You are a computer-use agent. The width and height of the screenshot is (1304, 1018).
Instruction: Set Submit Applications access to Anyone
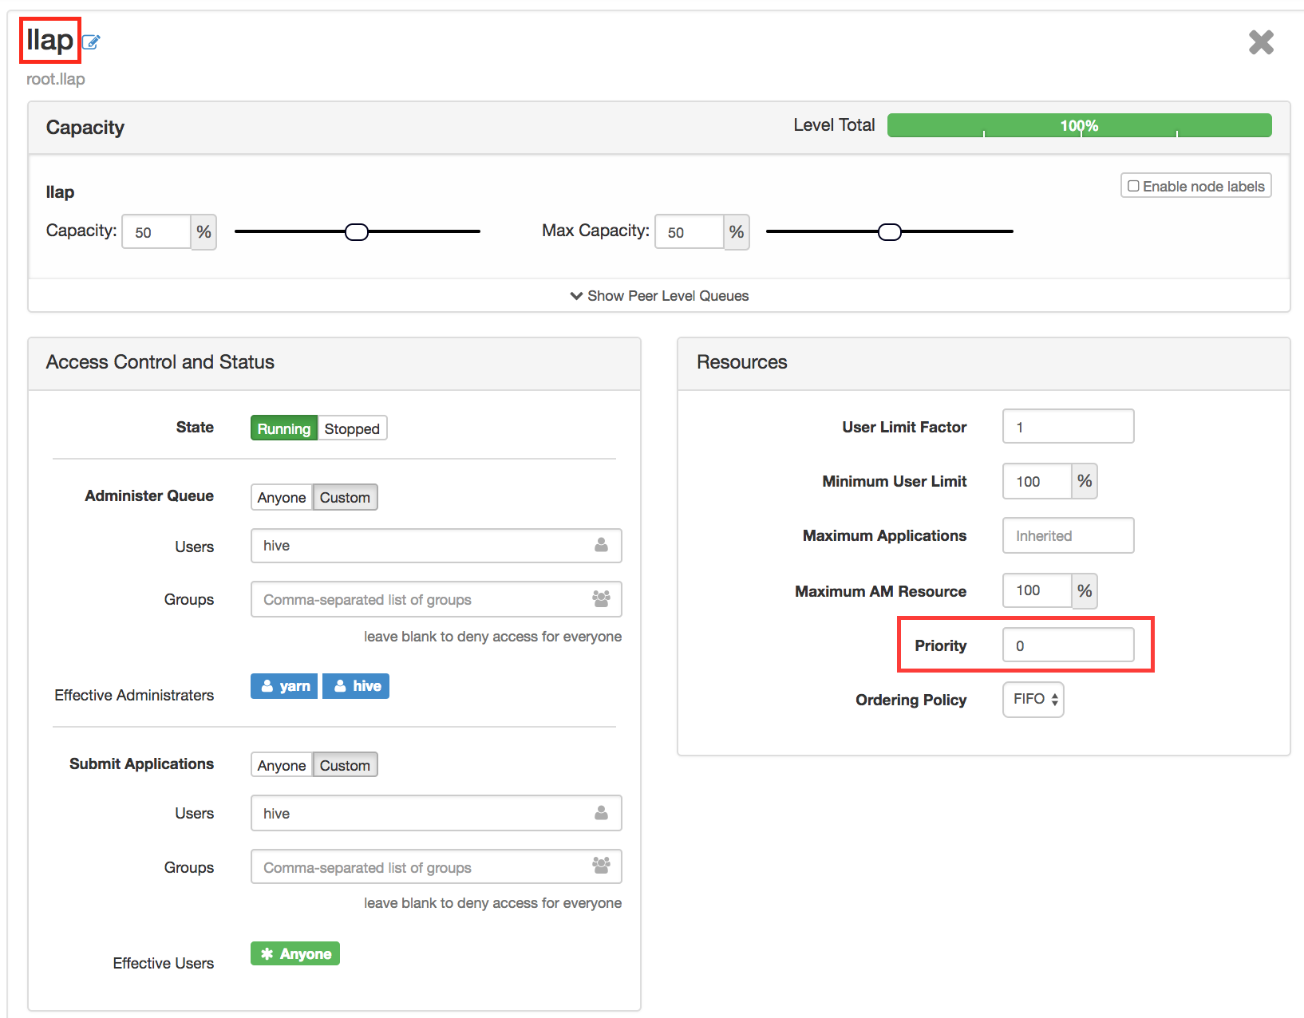click(x=280, y=764)
